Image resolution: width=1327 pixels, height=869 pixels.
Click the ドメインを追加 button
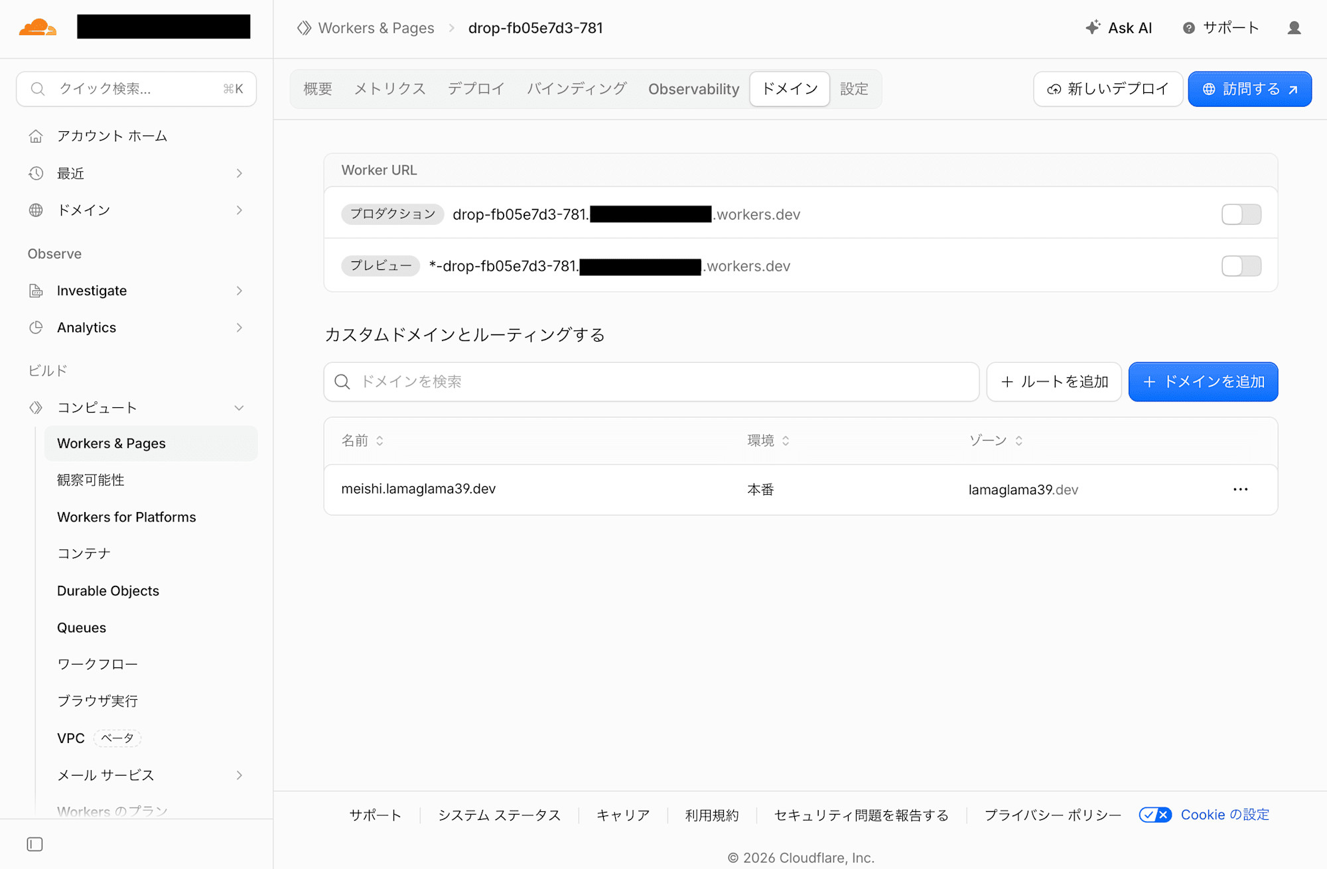[x=1203, y=381]
